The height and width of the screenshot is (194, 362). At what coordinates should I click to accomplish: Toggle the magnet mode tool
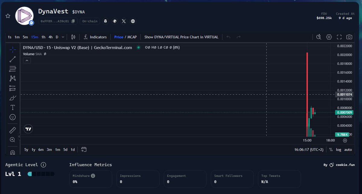tap(13, 152)
